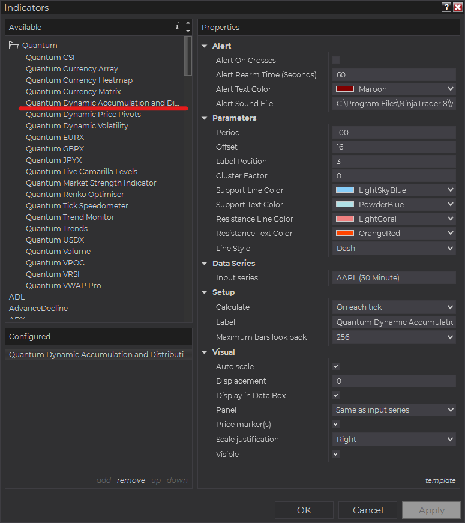The image size is (465, 523).
Task: Click the Quantum folder icon
Action: coord(14,46)
